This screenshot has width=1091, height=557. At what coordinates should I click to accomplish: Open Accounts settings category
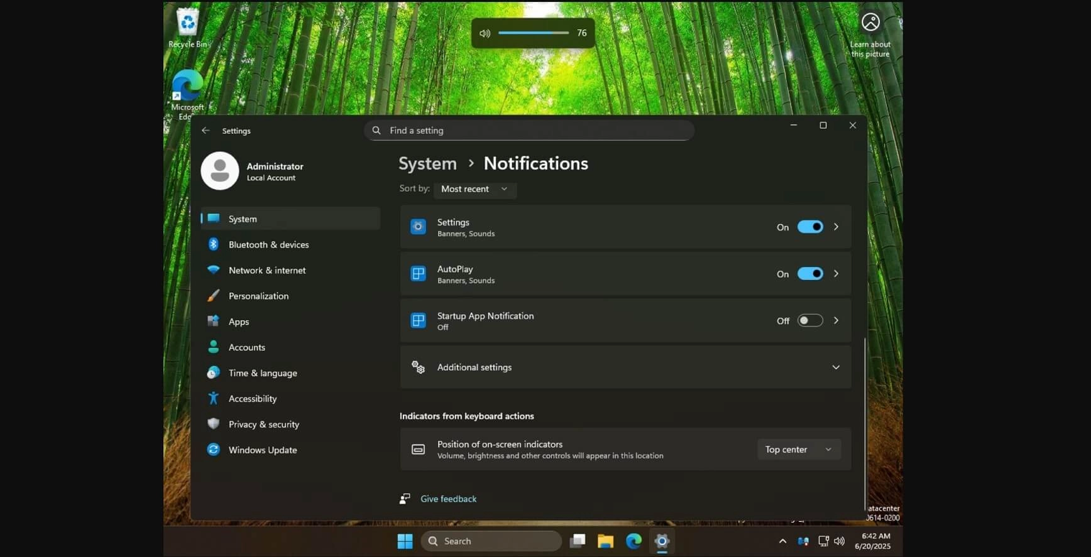(290, 347)
